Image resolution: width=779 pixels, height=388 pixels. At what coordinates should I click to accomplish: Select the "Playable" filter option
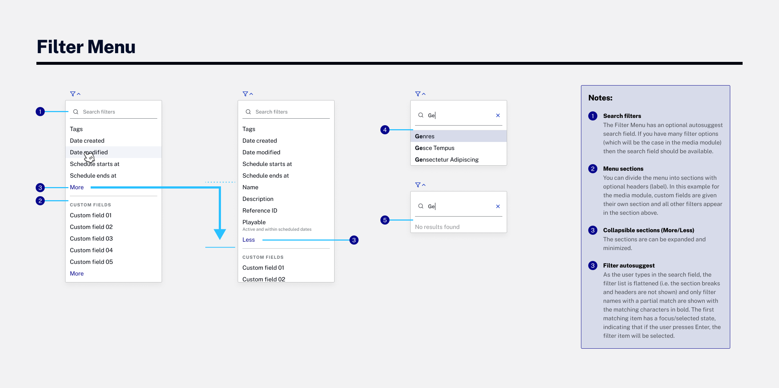pos(254,222)
